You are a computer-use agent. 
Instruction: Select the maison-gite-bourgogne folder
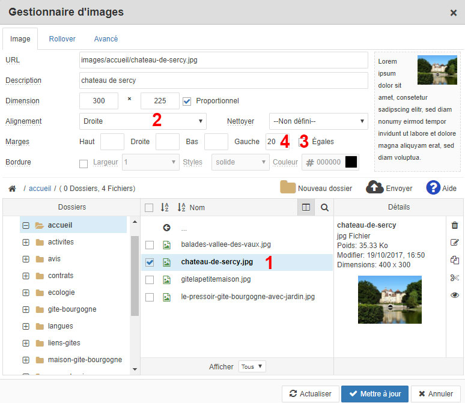[x=85, y=360]
